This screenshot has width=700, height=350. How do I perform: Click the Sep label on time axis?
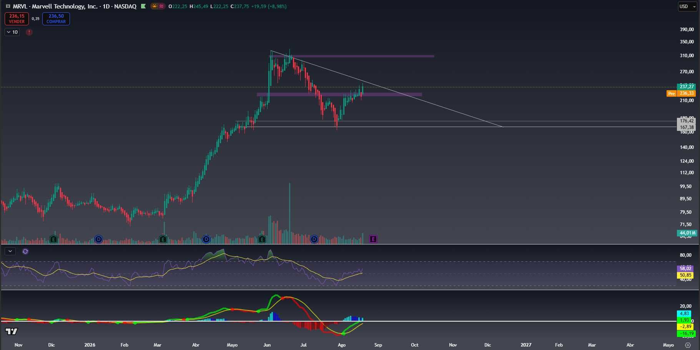(378, 345)
